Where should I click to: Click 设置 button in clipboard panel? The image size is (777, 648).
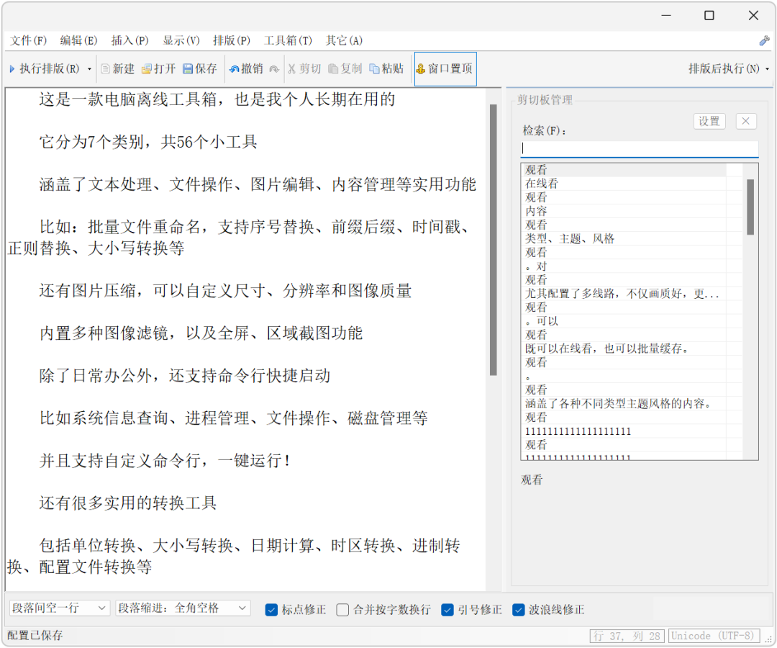709,121
